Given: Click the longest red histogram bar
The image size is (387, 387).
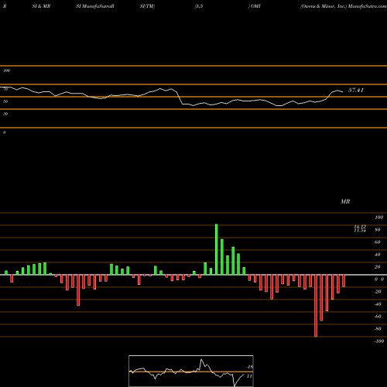Looking at the screenshot, I should (316, 306).
